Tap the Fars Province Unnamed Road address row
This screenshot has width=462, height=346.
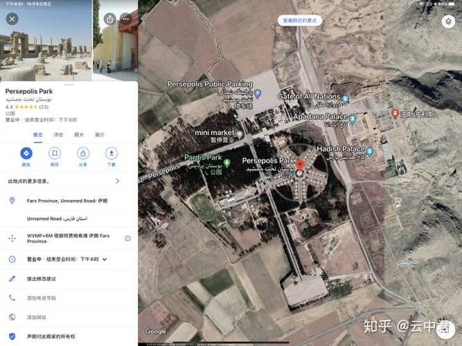[69, 201]
